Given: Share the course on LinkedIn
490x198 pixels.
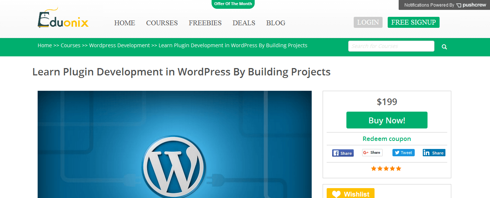Looking at the screenshot, I should coord(434,153).
